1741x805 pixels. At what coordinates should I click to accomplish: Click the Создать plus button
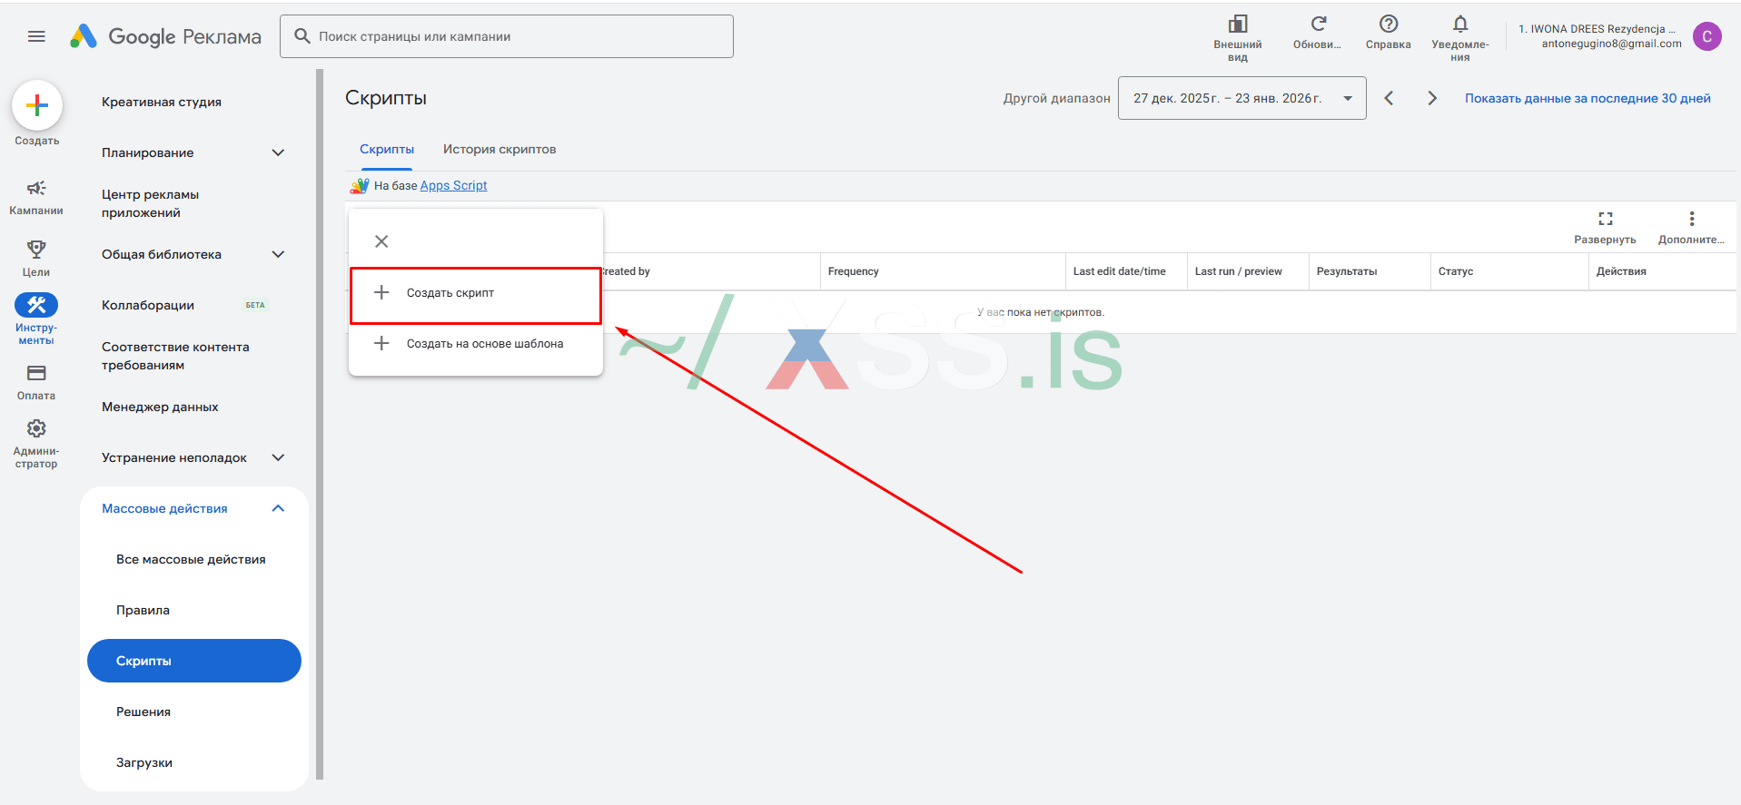pos(37,105)
